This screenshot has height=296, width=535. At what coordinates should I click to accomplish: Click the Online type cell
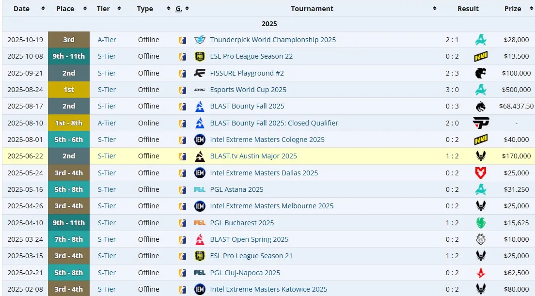click(x=148, y=123)
